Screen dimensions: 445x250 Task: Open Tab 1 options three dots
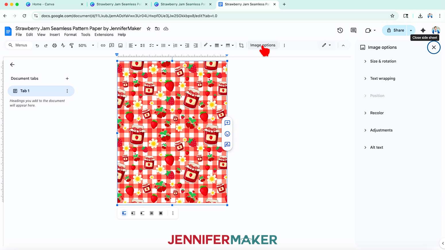click(67, 91)
